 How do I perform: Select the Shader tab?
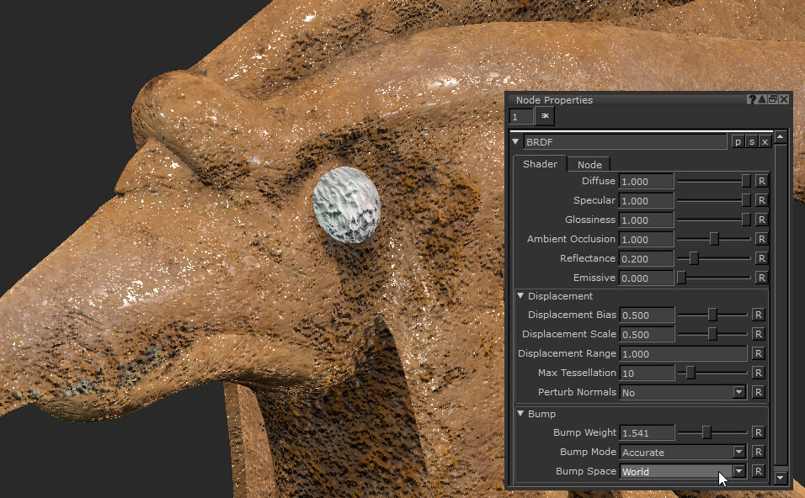539,164
